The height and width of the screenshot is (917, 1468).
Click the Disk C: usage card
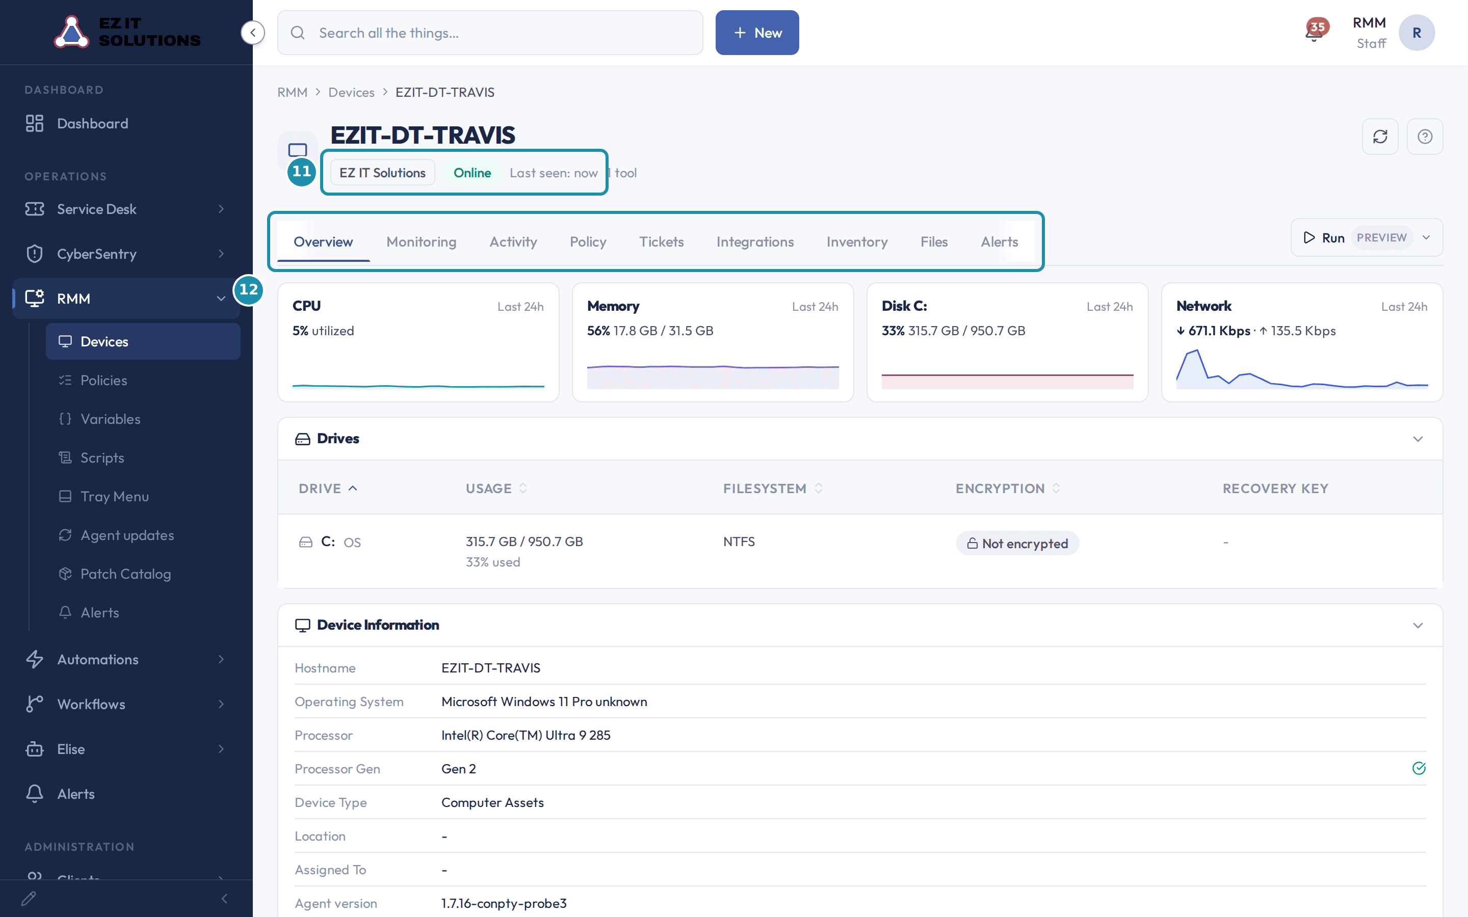pos(1007,342)
